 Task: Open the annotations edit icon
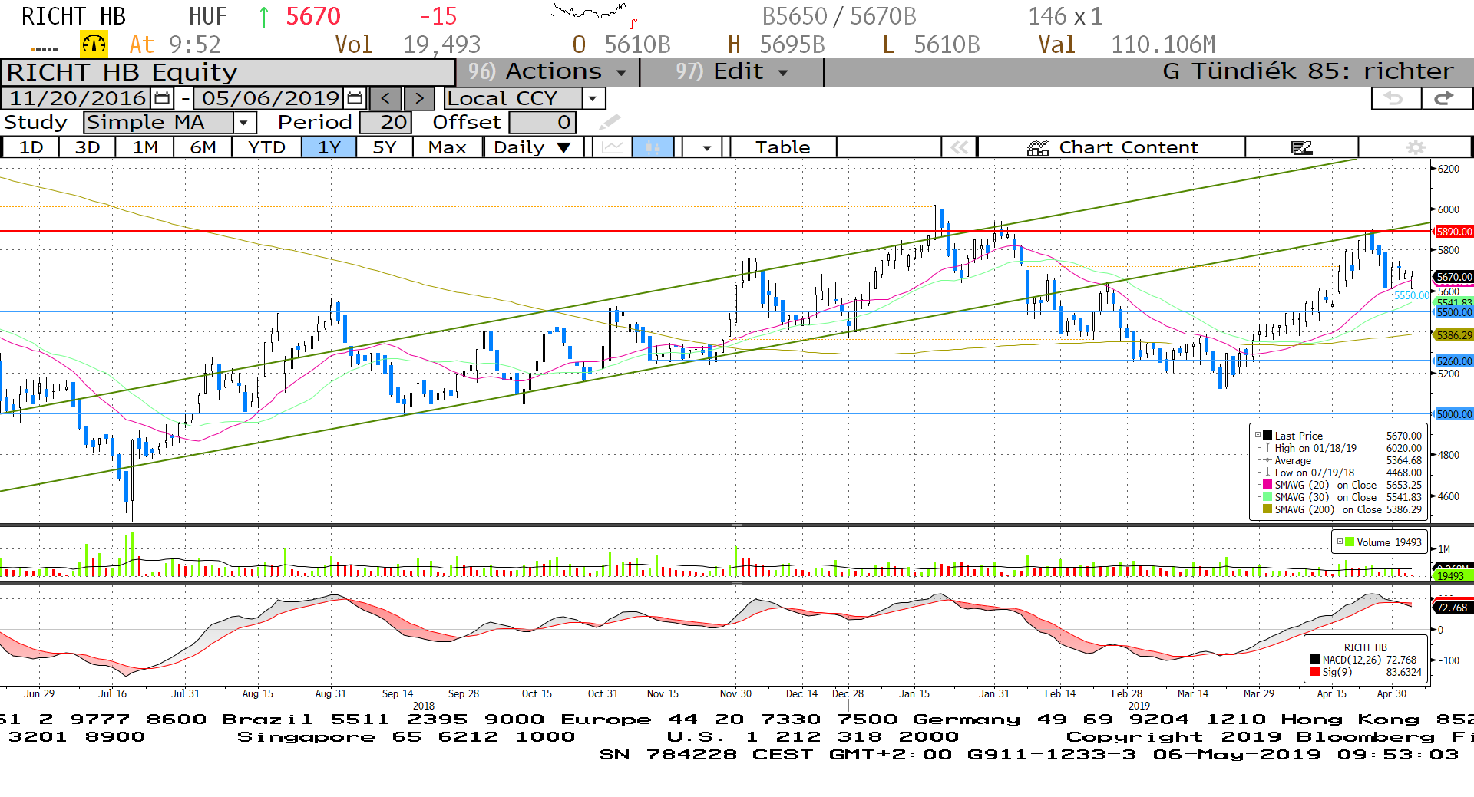(1302, 147)
